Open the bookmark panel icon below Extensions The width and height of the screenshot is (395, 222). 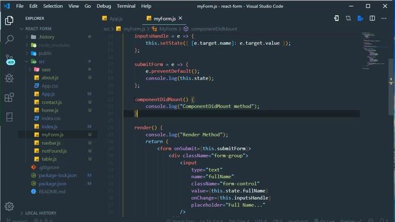(9, 117)
